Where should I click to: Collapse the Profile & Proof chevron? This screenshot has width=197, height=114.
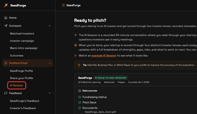(50, 63)
